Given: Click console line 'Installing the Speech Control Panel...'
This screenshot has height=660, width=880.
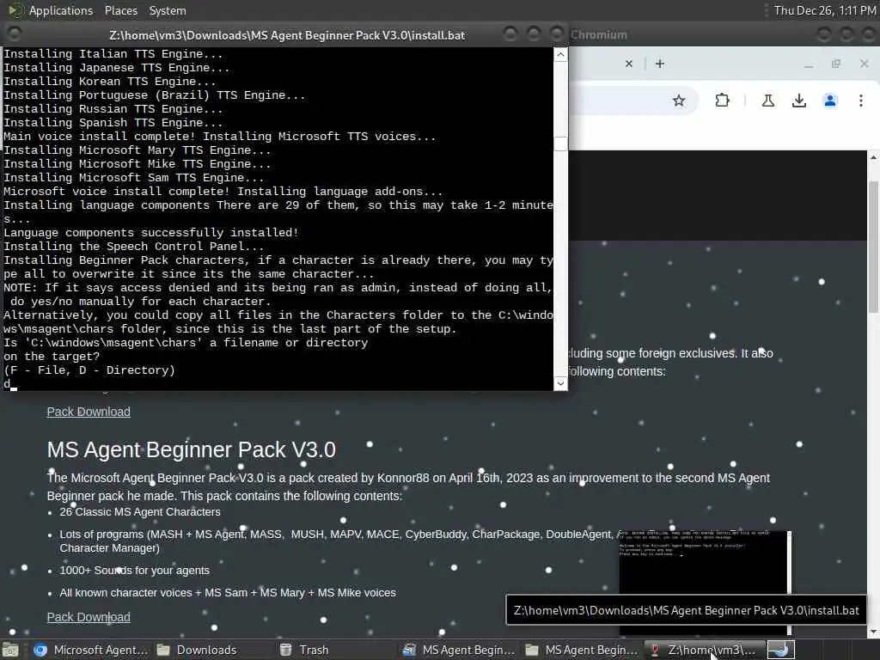Looking at the screenshot, I should [133, 247].
